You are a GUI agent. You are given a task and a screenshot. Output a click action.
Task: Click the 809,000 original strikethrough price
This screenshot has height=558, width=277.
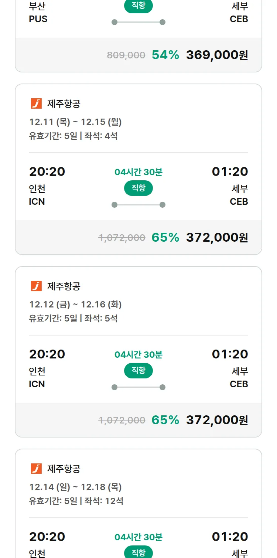[126, 55]
